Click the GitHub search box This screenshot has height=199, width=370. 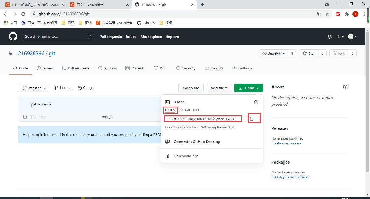tap(59, 36)
